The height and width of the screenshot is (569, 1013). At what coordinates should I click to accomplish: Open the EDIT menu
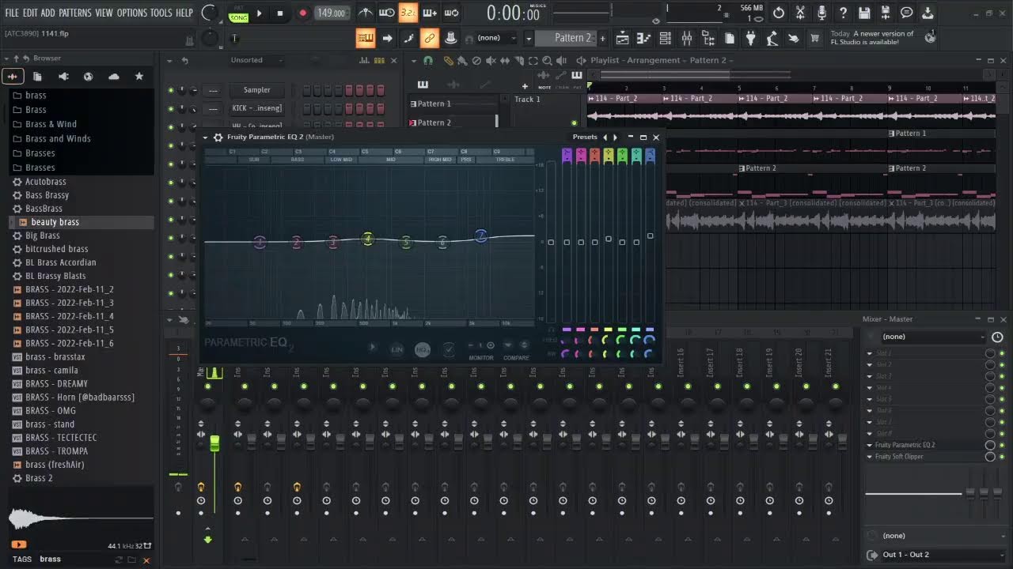pyautogui.click(x=30, y=13)
